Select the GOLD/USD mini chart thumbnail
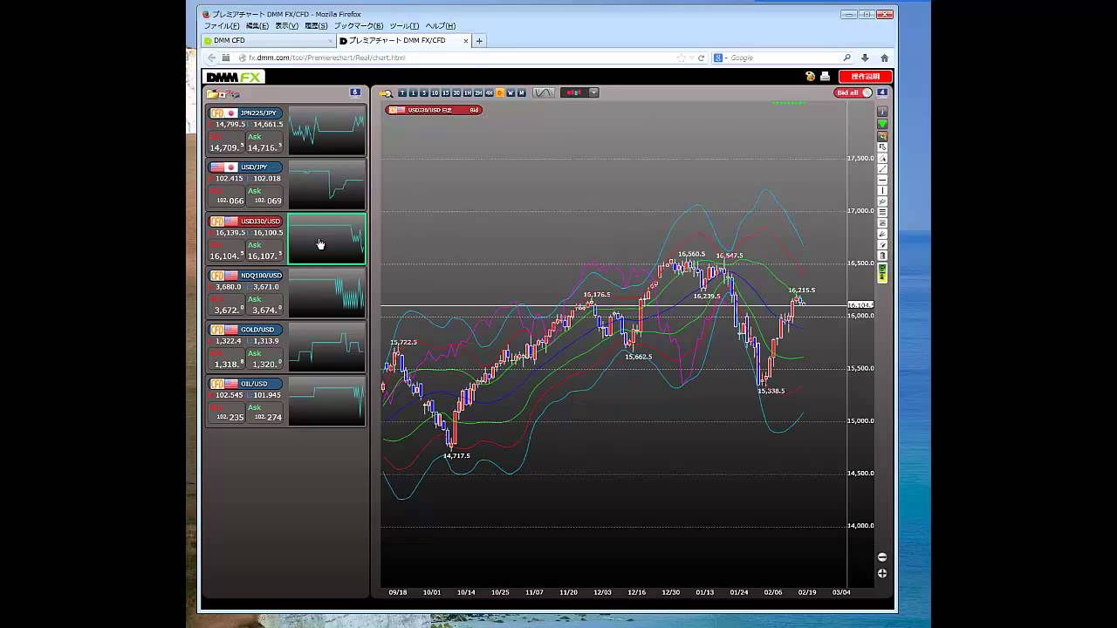The width and height of the screenshot is (1117, 628). coord(326,347)
